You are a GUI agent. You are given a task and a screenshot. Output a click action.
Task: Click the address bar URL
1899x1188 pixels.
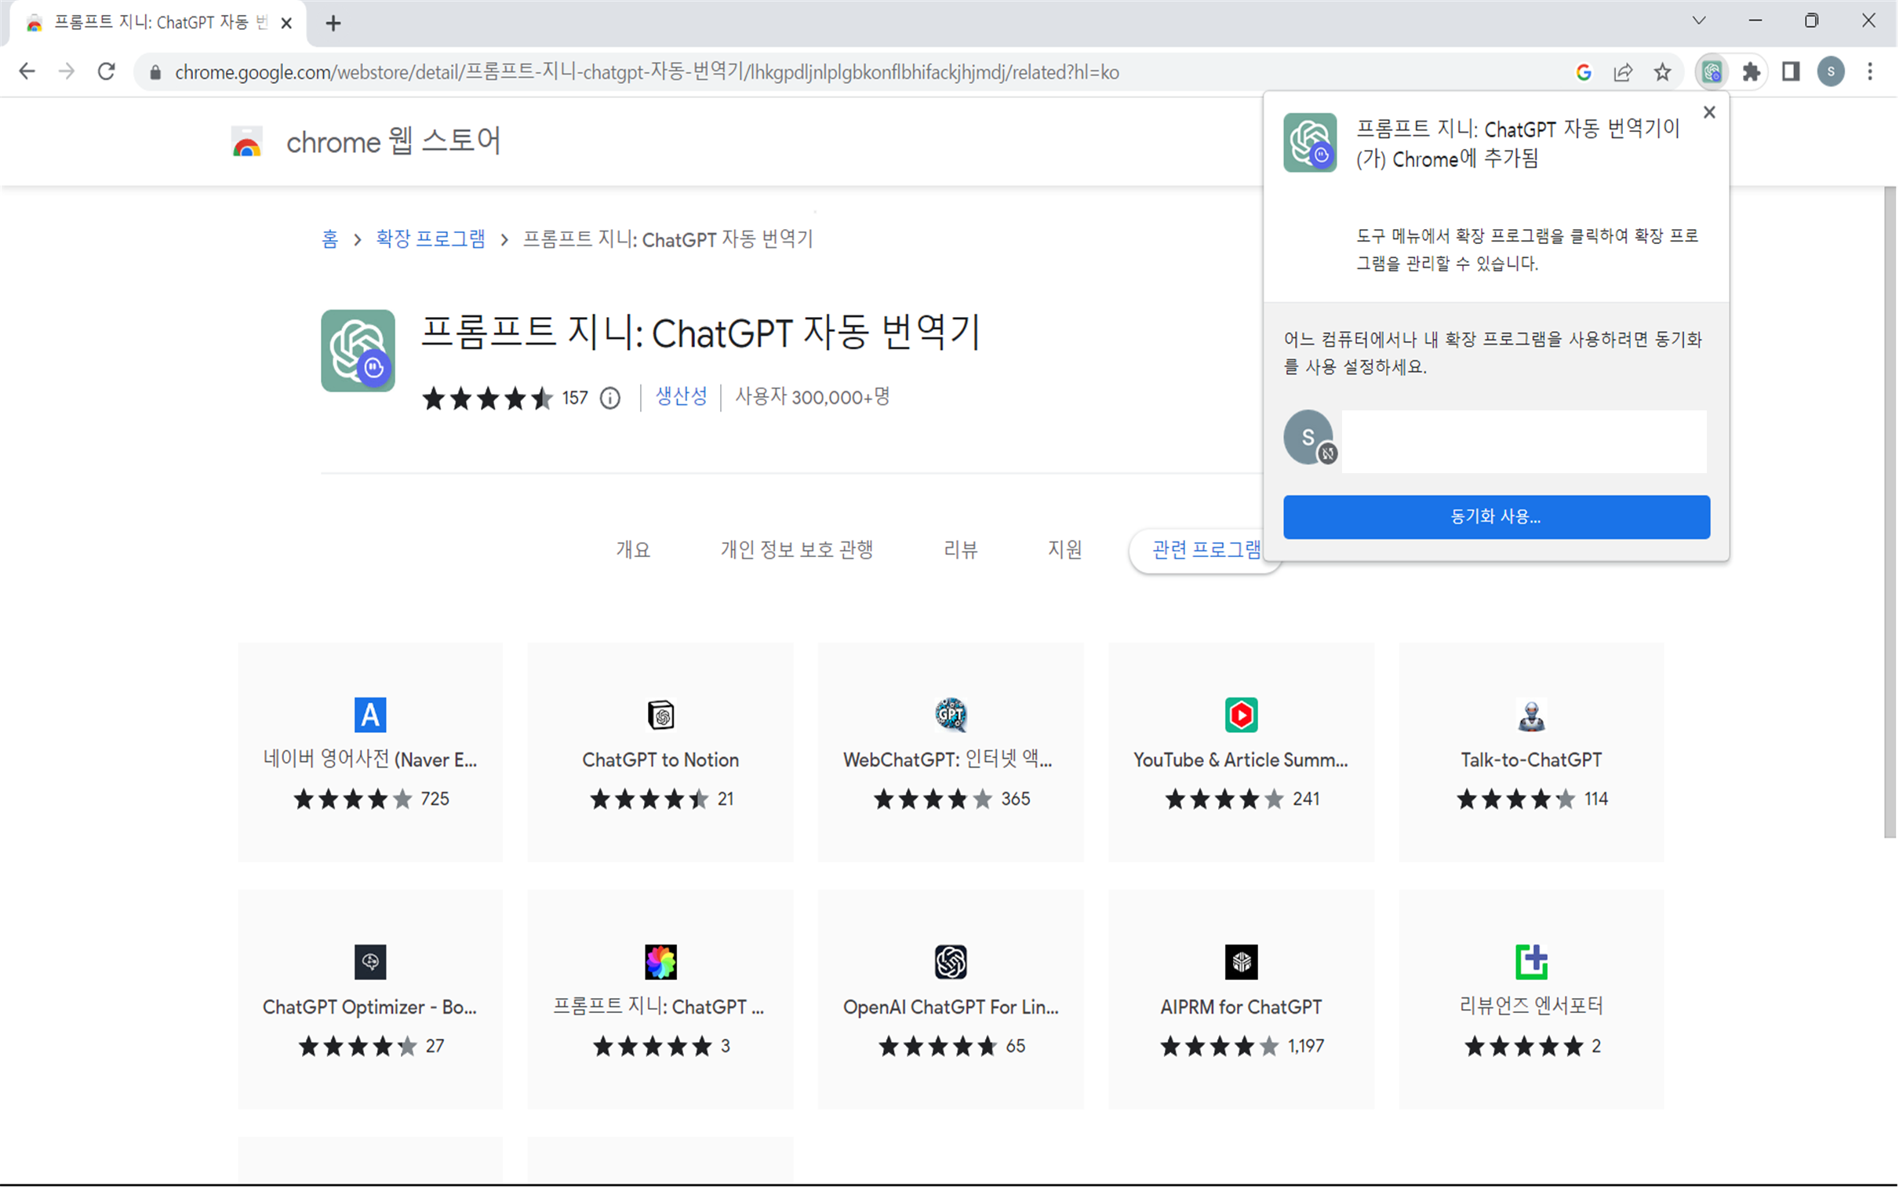tap(646, 72)
